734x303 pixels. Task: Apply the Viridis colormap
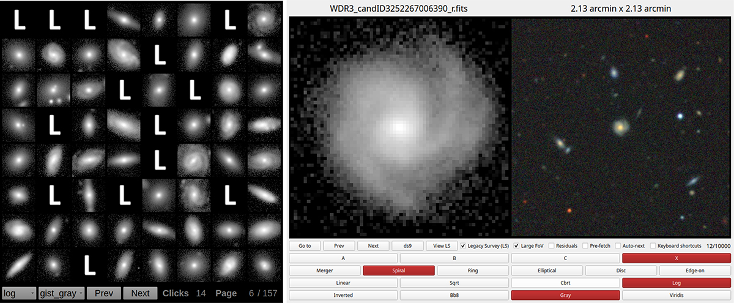676,295
